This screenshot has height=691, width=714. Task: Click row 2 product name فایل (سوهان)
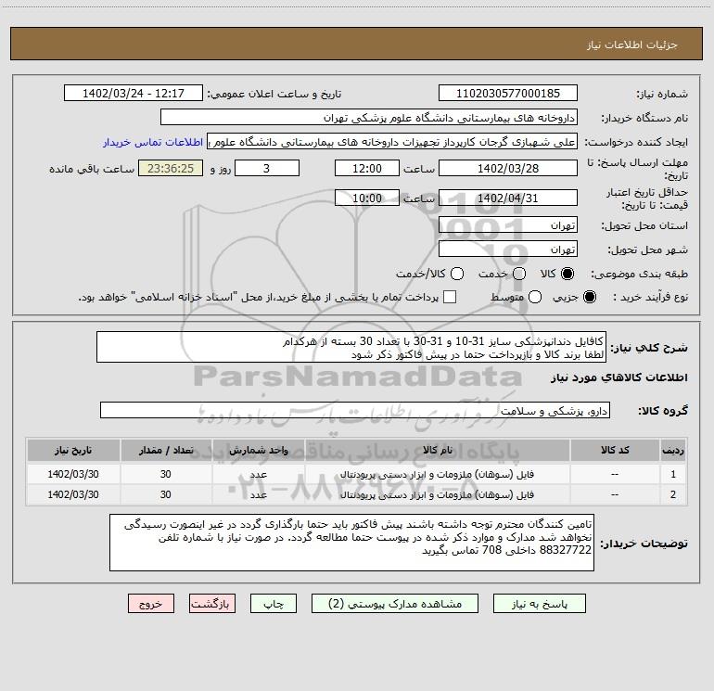(437, 494)
